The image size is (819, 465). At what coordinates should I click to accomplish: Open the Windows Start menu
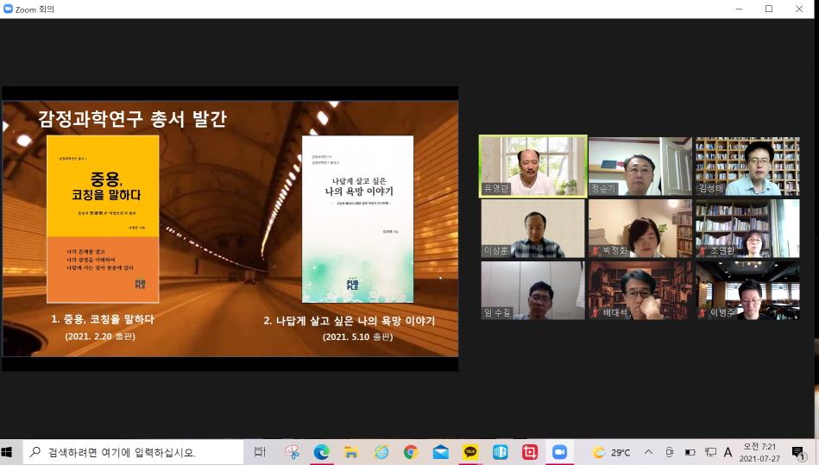(9, 452)
